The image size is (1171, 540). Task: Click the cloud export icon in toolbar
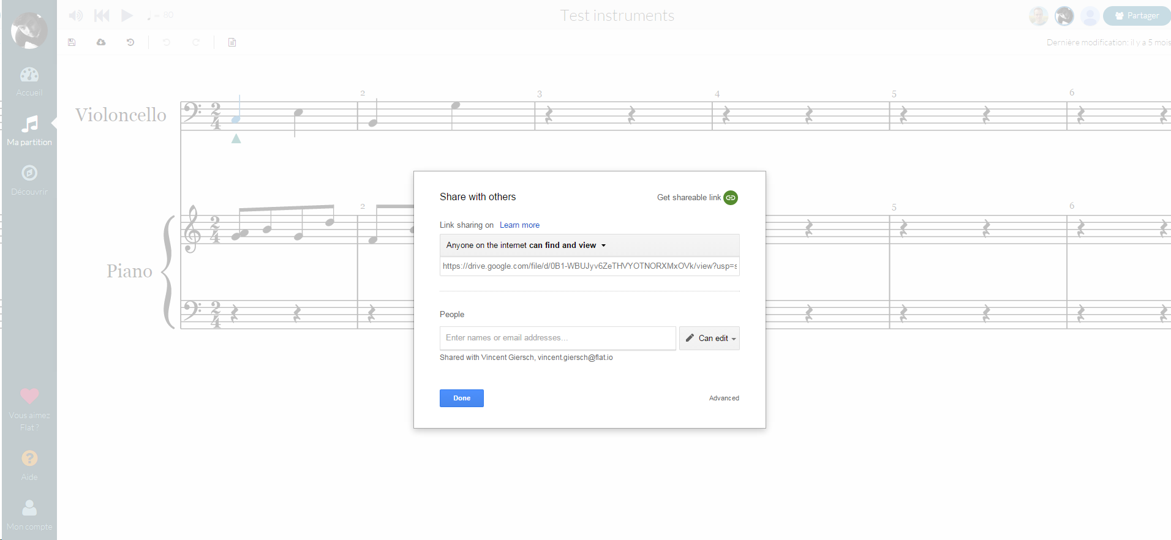pyautogui.click(x=101, y=42)
